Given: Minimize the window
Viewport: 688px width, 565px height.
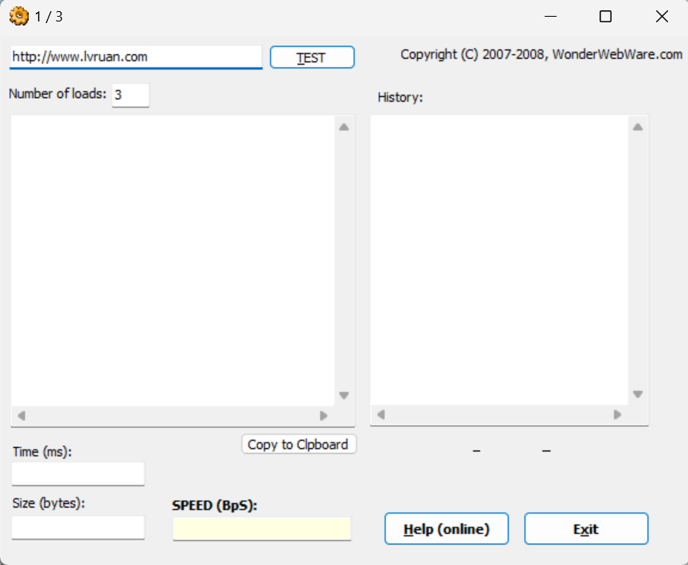Looking at the screenshot, I should [x=549, y=15].
